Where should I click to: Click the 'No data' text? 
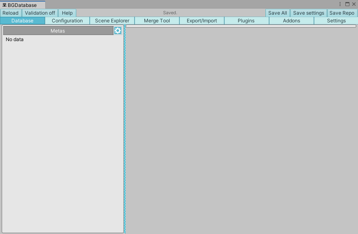click(15, 39)
